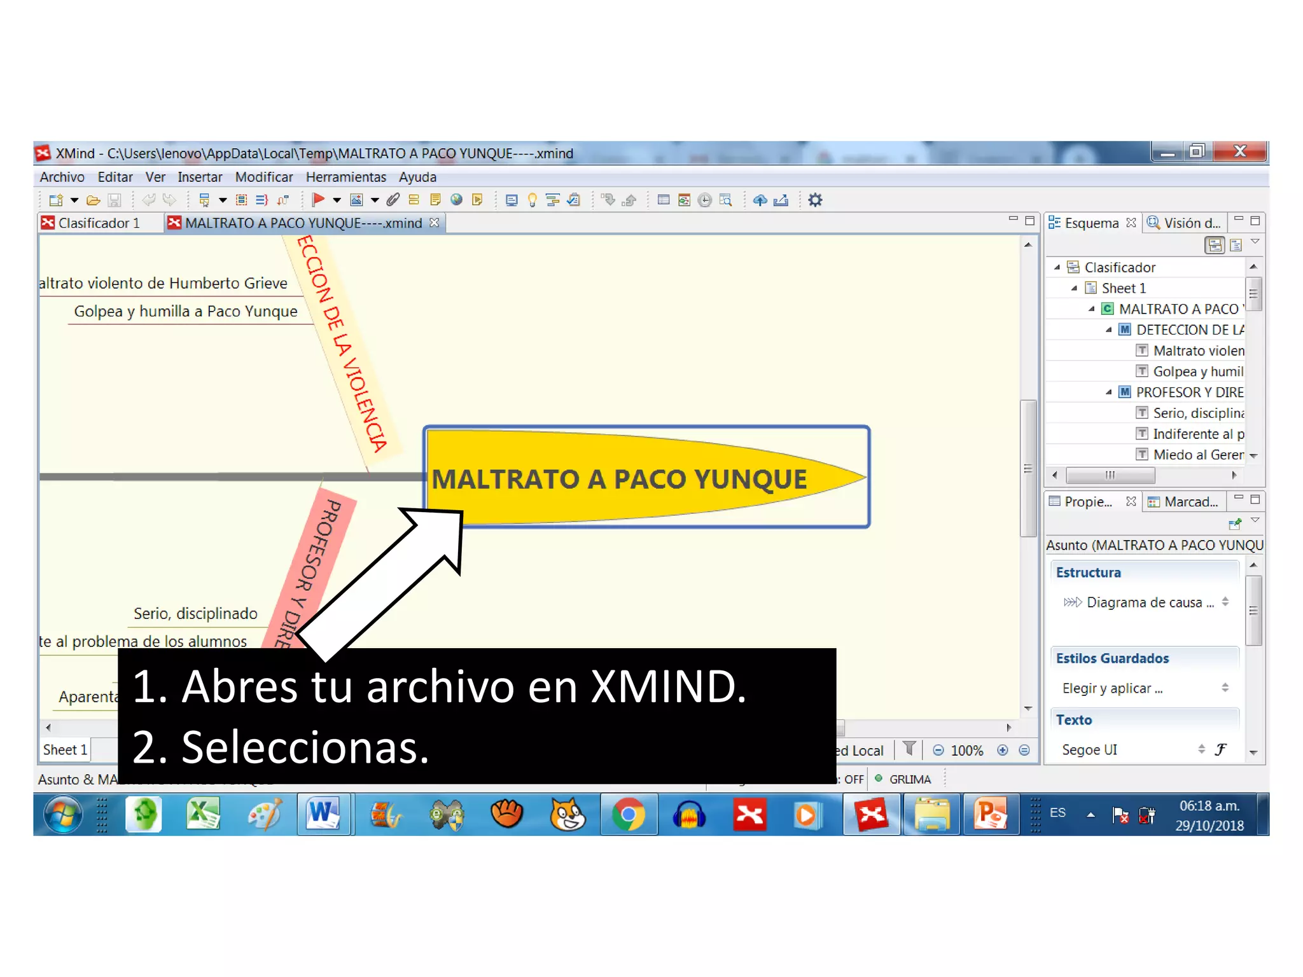Collapse the DETECCION DE LA tree node

click(x=1108, y=330)
